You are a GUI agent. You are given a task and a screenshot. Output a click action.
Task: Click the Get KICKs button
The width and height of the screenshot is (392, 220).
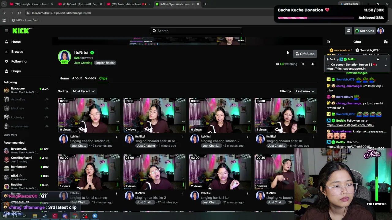364,31
